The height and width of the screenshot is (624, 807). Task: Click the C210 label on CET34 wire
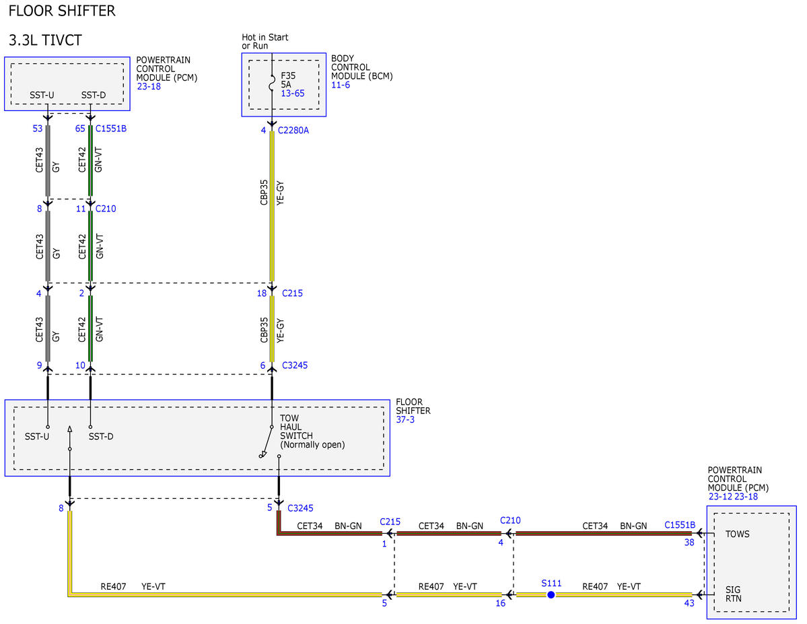(x=510, y=520)
